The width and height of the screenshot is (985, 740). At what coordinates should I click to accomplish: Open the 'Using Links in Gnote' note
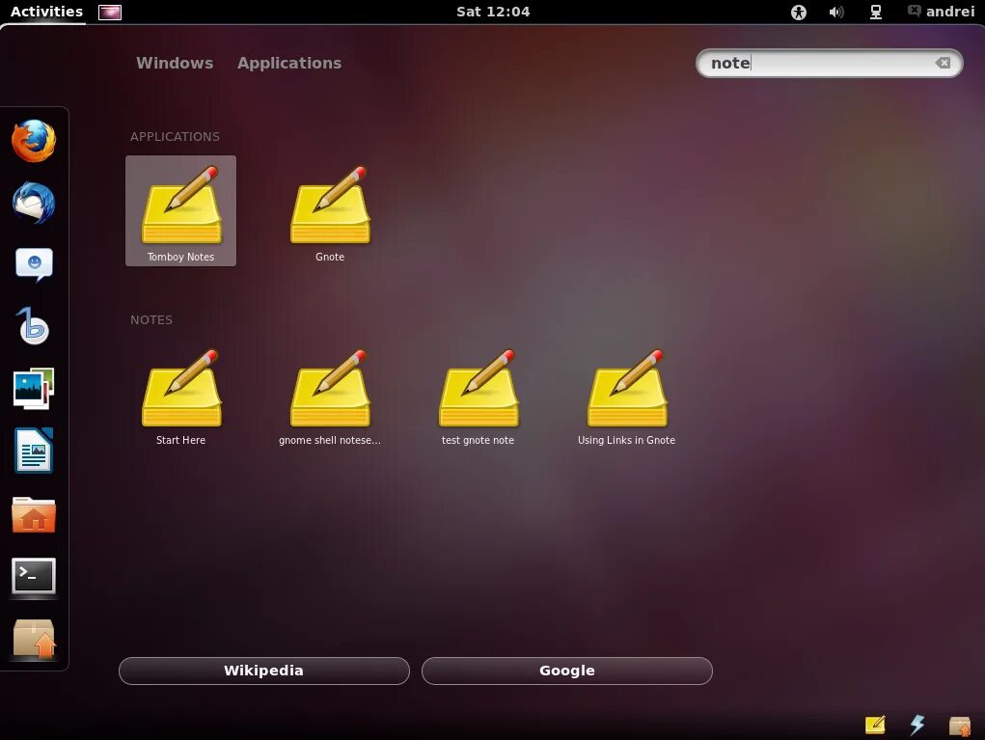click(626, 389)
